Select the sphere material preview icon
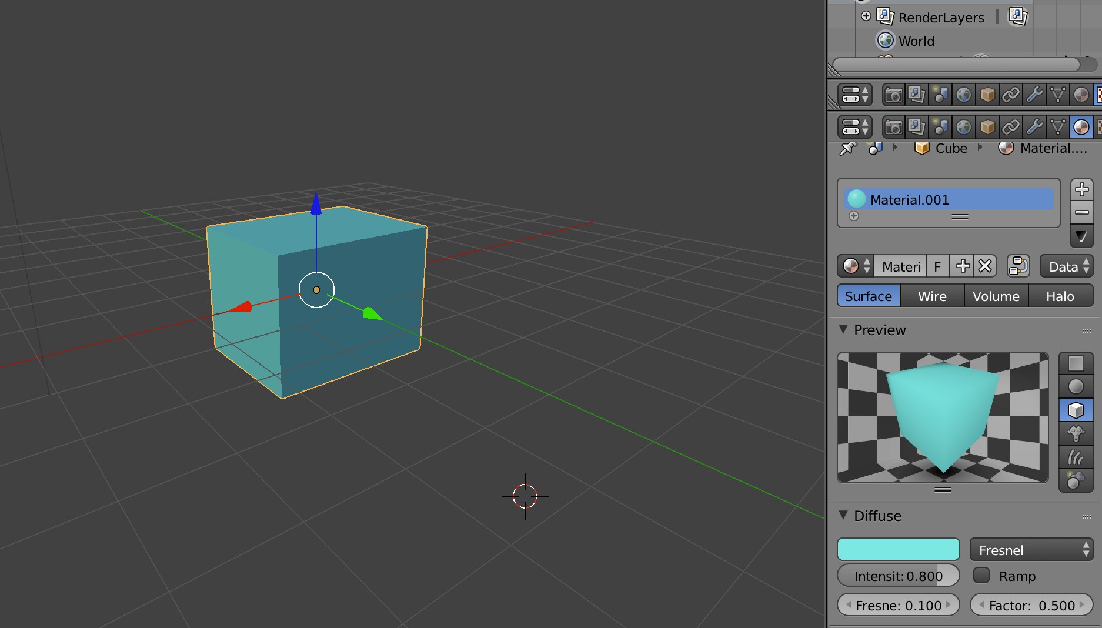Image resolution: width=1102 pixels, height=628 pixels. click(x=1077, y=386)
